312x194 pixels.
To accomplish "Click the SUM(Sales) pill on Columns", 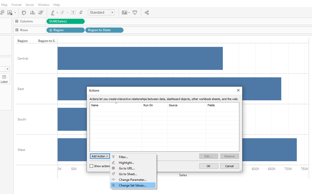I will click(x=66, y=21).
